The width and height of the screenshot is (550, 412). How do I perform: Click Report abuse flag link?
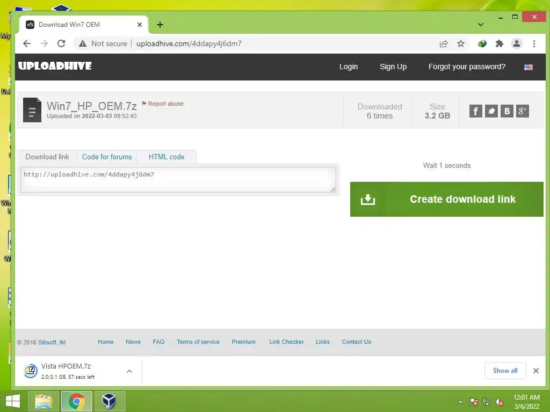tap(163, 104)
